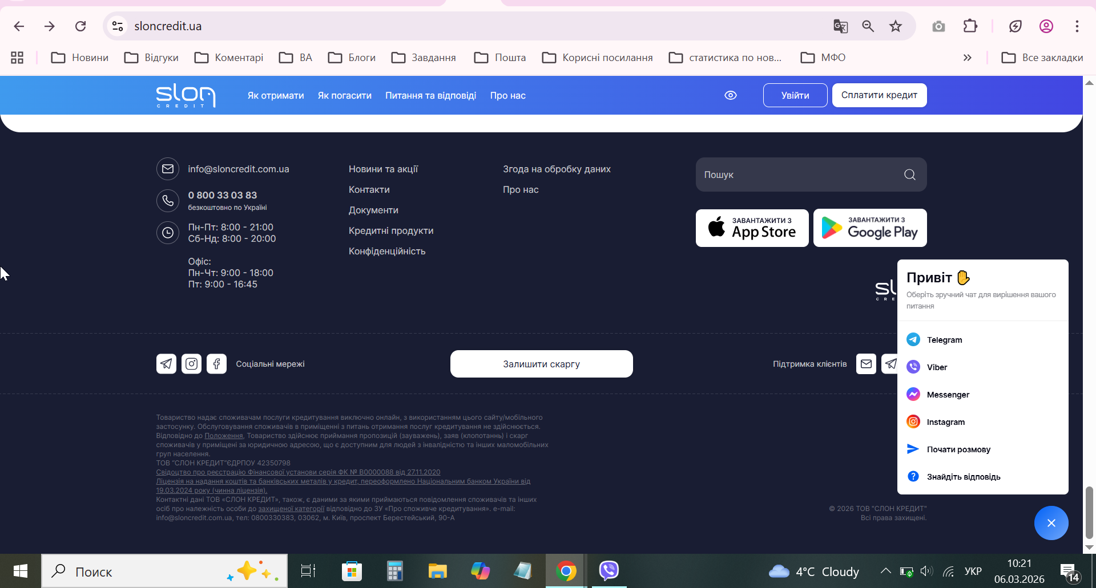Open the Telegram social network icon
1096x588 pixels.
[166, 364]
